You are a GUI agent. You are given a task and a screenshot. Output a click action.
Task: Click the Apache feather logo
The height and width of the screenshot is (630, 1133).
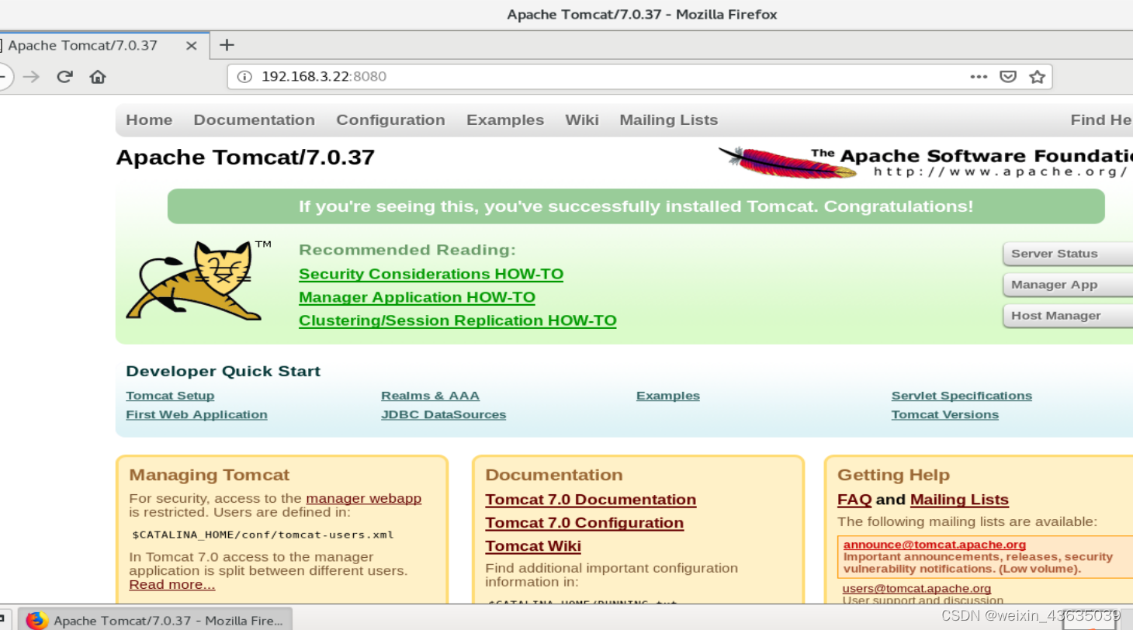[x=788, y=162]
